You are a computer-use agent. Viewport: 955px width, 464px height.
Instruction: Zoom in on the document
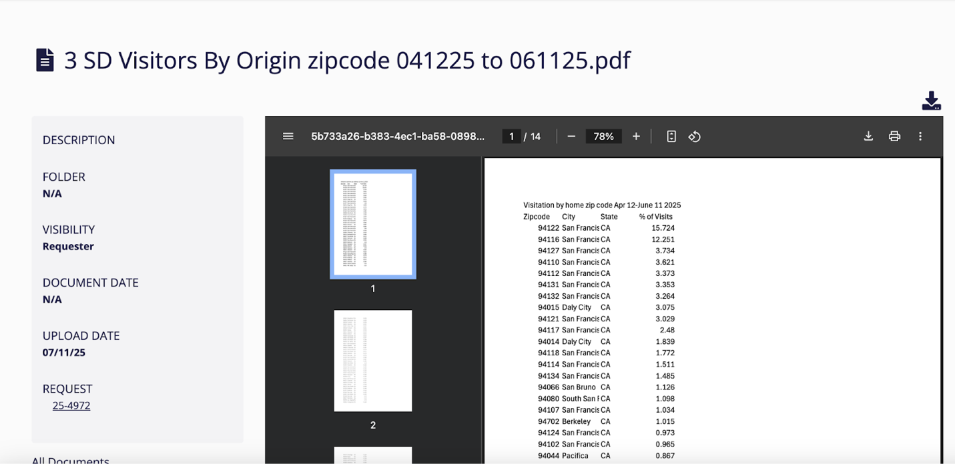(636, 136)
